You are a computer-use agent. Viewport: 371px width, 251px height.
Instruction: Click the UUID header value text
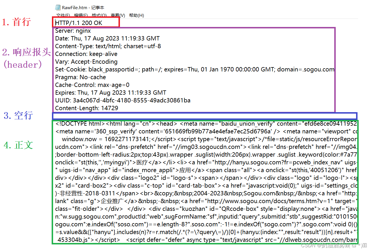123,100
